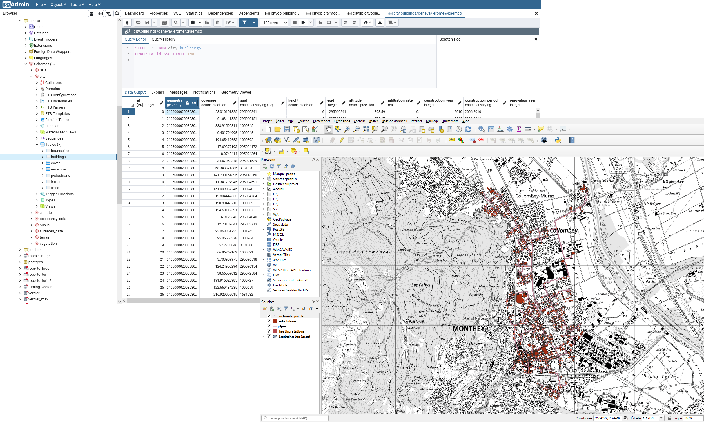The height and width of the screenshot is (422, 704).
Task: Uncheck the substations layer visibility
Action: (x=269, y=321)
